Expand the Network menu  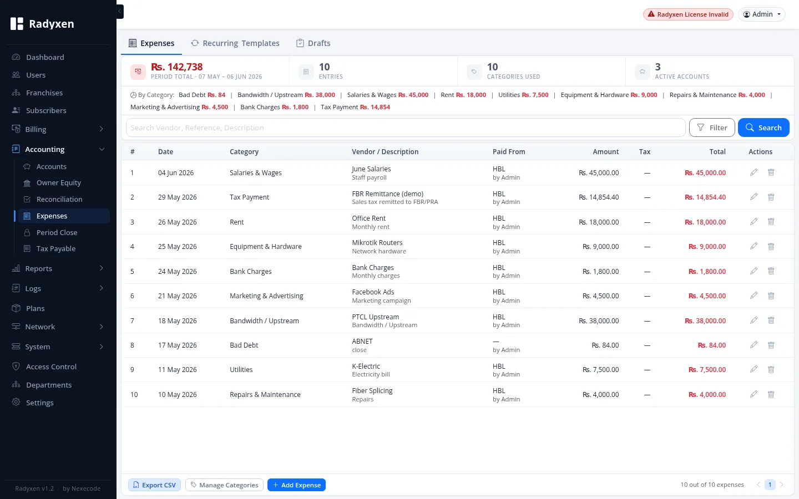pos(58,327)
